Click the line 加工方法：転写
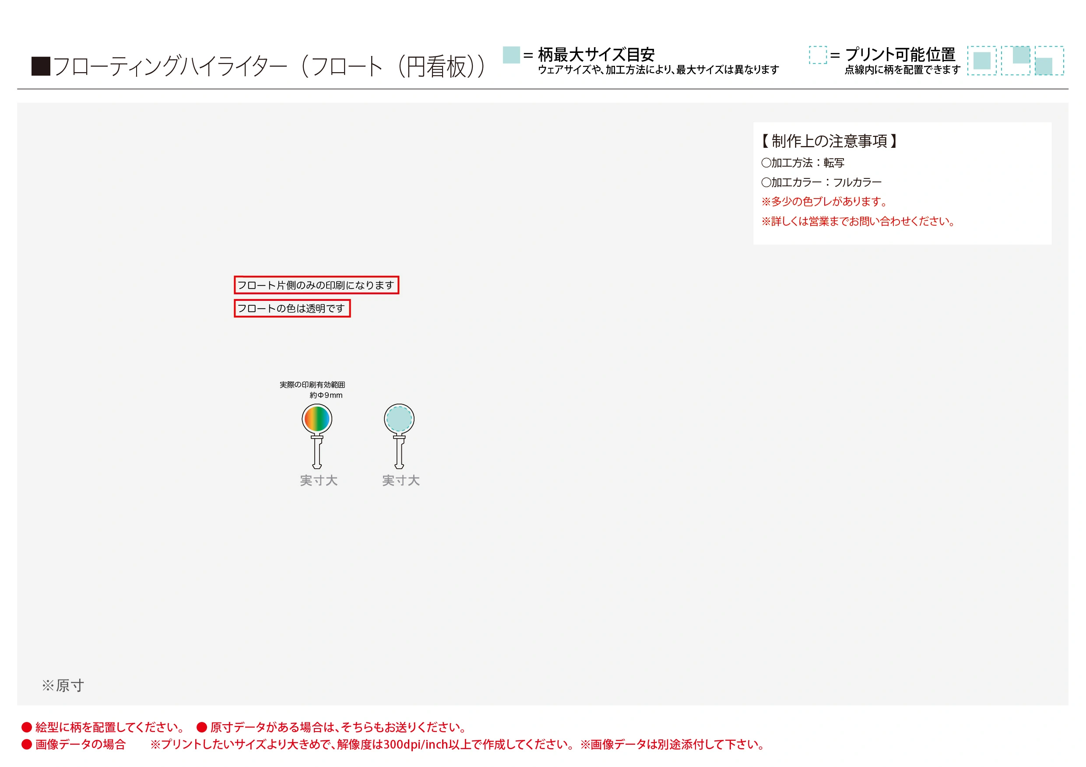1086x767 pixels. coord(803,163)
